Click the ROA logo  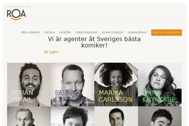point(16,13)
